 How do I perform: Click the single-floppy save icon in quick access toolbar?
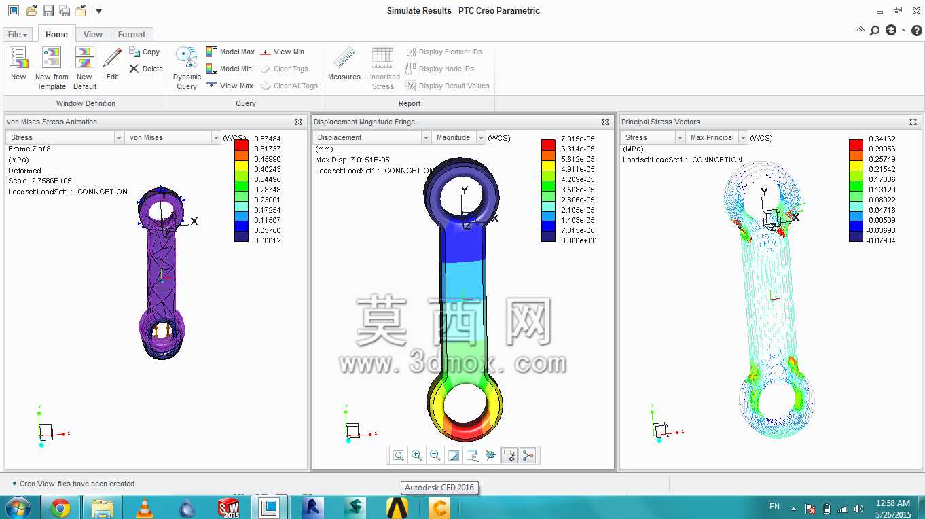point(48,11)
